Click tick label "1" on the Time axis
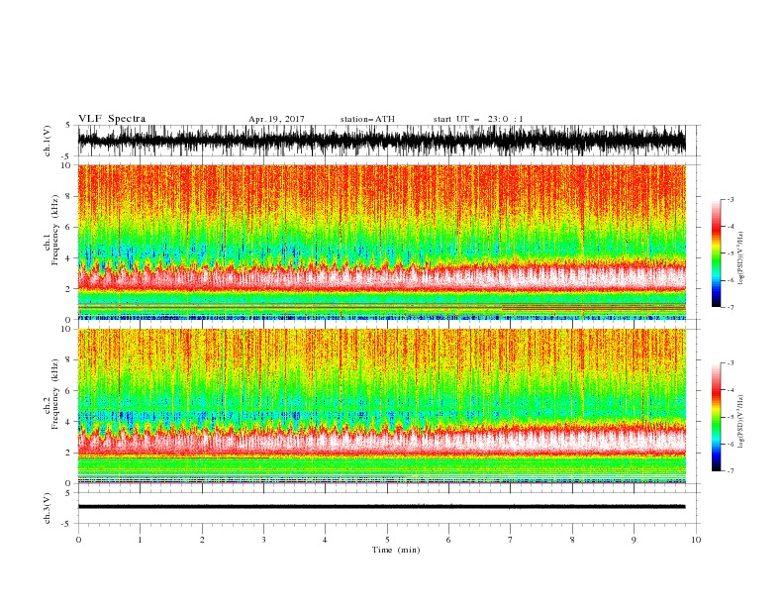The height and width of the screenshot is (606, 784). point(140,540)
